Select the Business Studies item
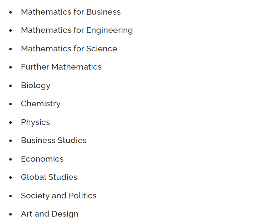The height and width of the screenshot is (223, 261). point(54,140)
